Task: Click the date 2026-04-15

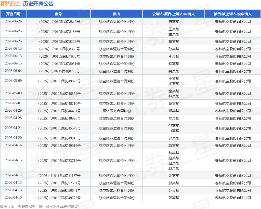Action: click(13, 160)
